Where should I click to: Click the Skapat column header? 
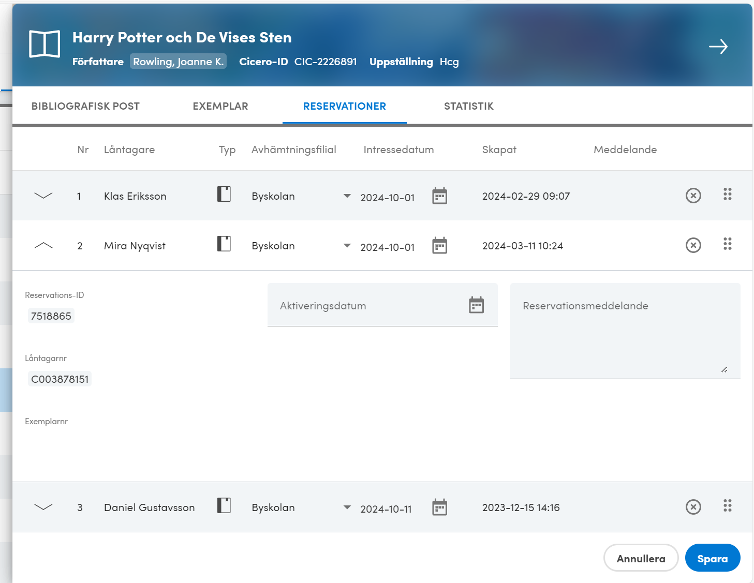tap(499, 150)
